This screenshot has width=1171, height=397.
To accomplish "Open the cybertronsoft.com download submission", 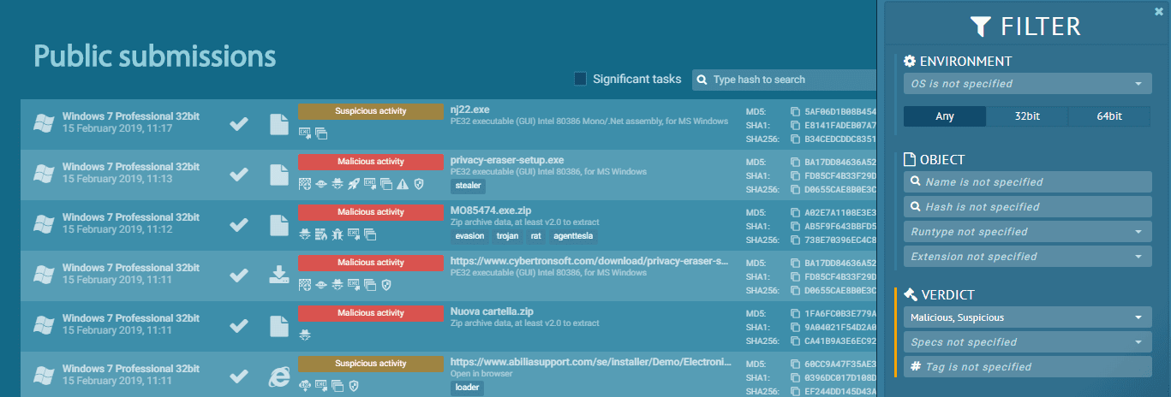I will pyautogui.click(x=589, y=261).
